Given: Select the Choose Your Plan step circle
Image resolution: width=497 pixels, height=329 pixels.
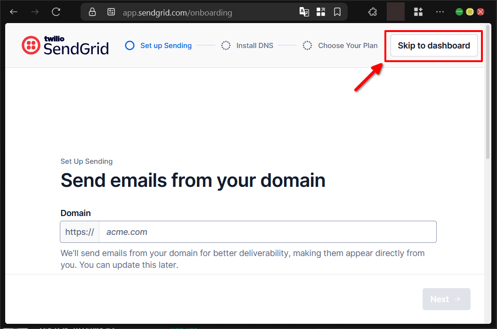Looking at the screenshot, I should click(x=308, y=45).
